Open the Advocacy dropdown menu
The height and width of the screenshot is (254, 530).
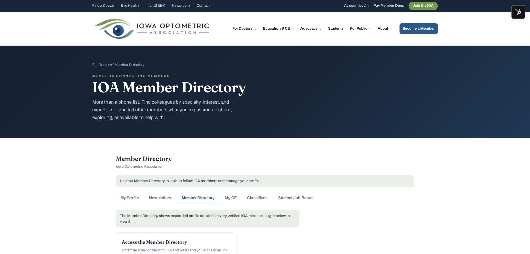tap(311, 29)
